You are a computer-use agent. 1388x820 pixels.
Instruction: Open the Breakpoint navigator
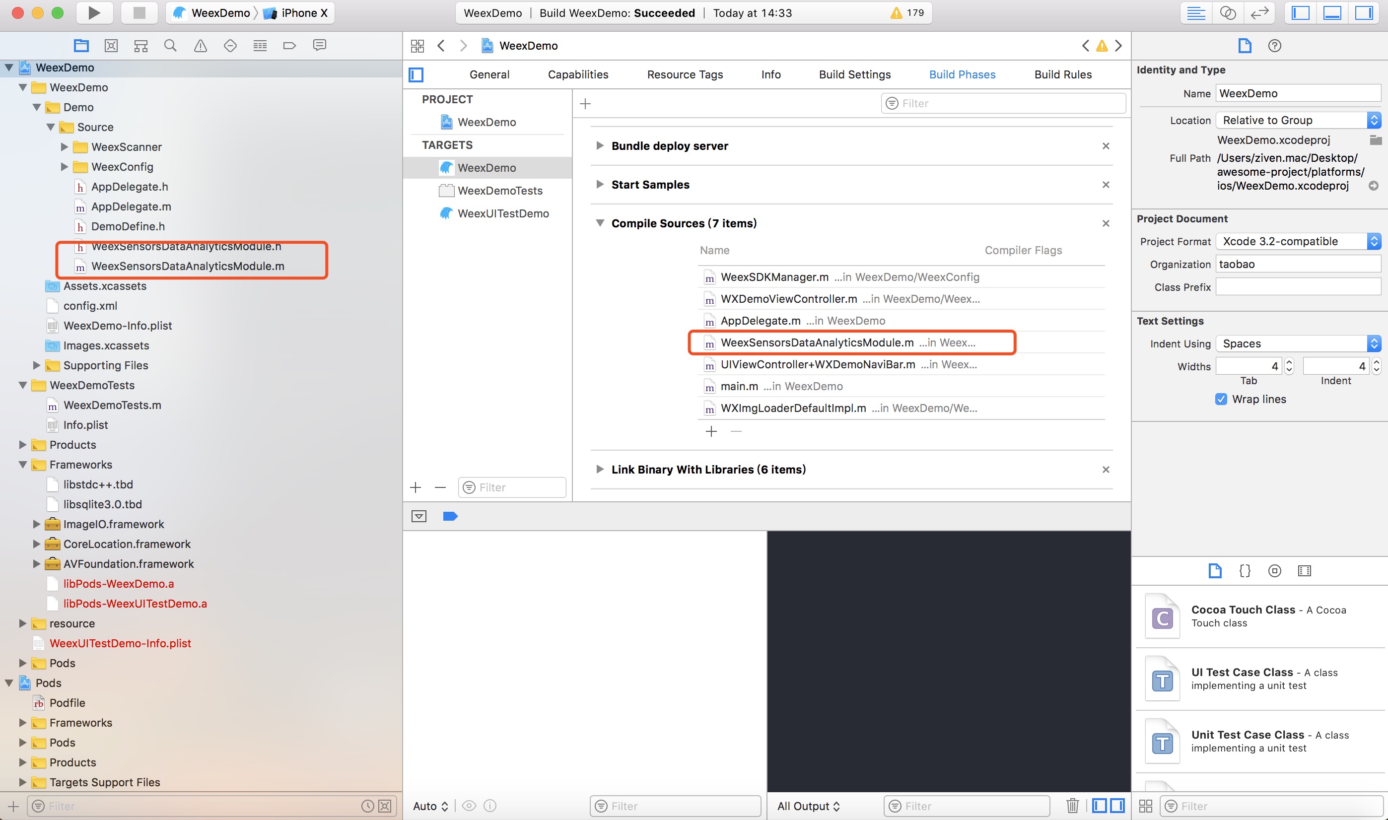289,45
